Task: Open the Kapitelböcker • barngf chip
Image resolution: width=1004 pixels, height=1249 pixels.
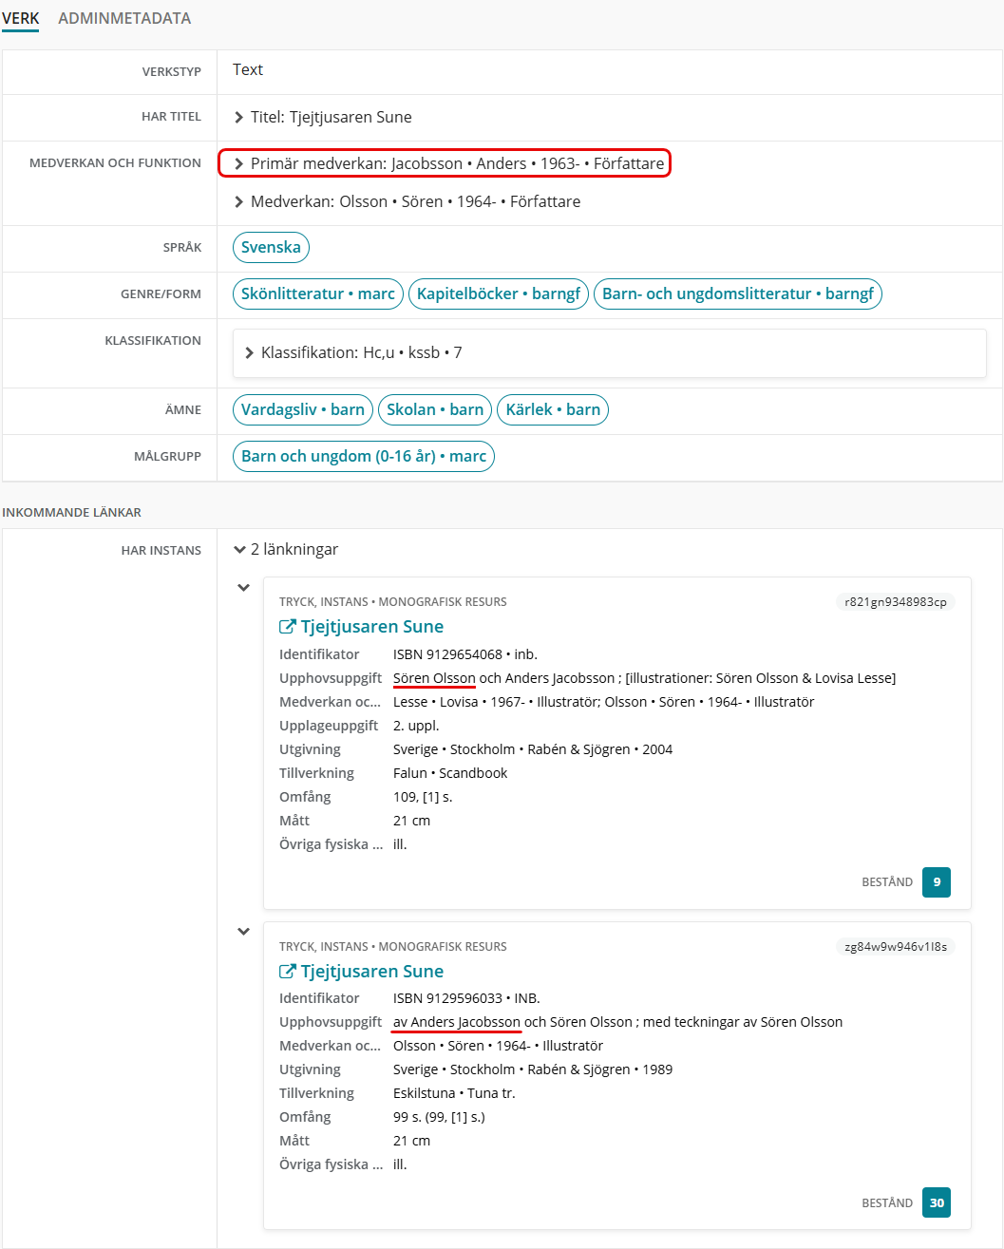Action: [499, 294]
